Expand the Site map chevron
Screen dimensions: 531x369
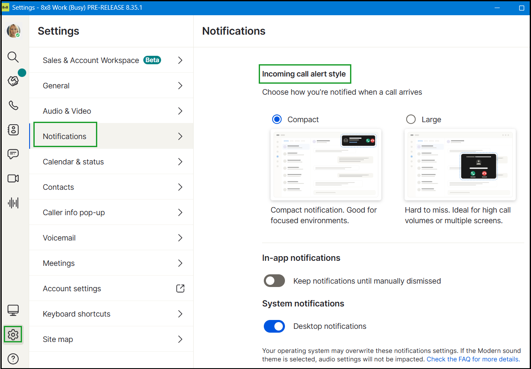click(180, 339)
